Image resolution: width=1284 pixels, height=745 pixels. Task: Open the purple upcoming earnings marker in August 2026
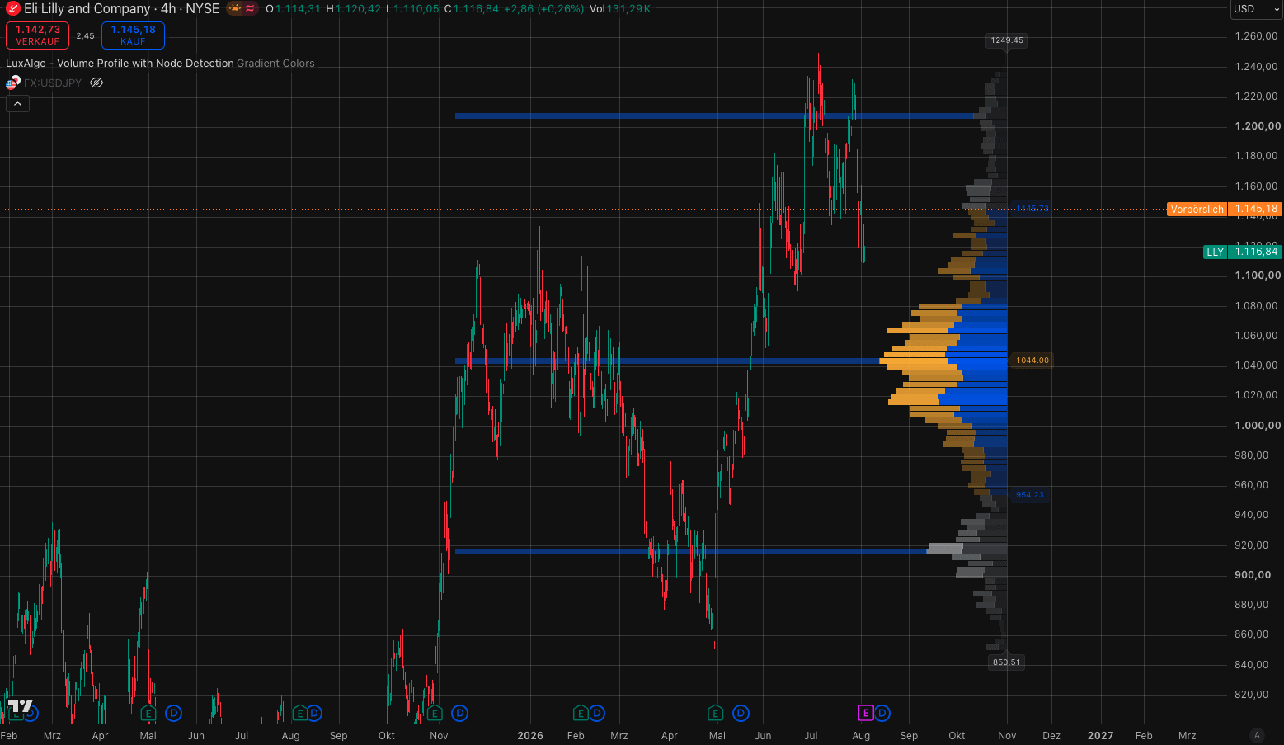coord(866,713)
